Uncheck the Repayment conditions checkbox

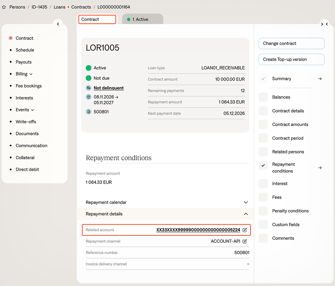click(263, 166)
